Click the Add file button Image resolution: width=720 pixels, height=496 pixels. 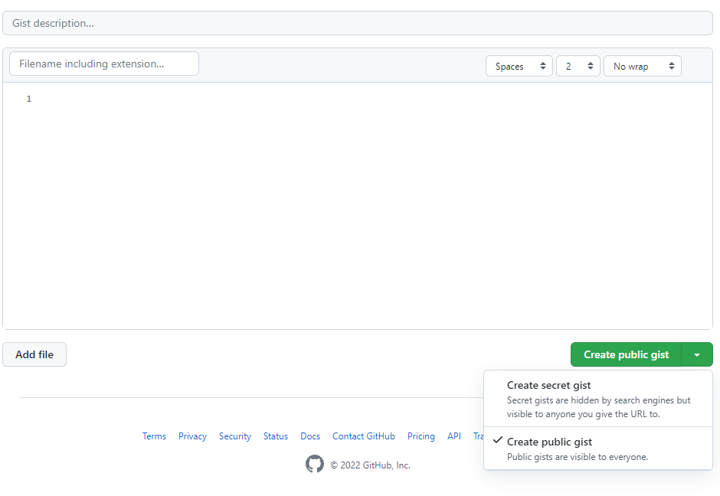[34, 354]
